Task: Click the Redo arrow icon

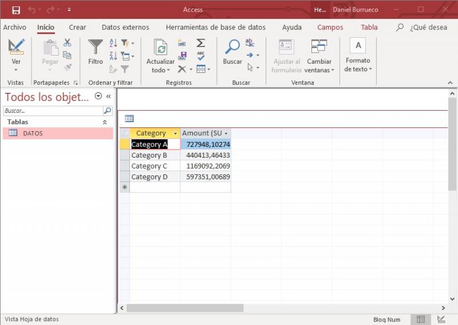Action: point(50,10)
